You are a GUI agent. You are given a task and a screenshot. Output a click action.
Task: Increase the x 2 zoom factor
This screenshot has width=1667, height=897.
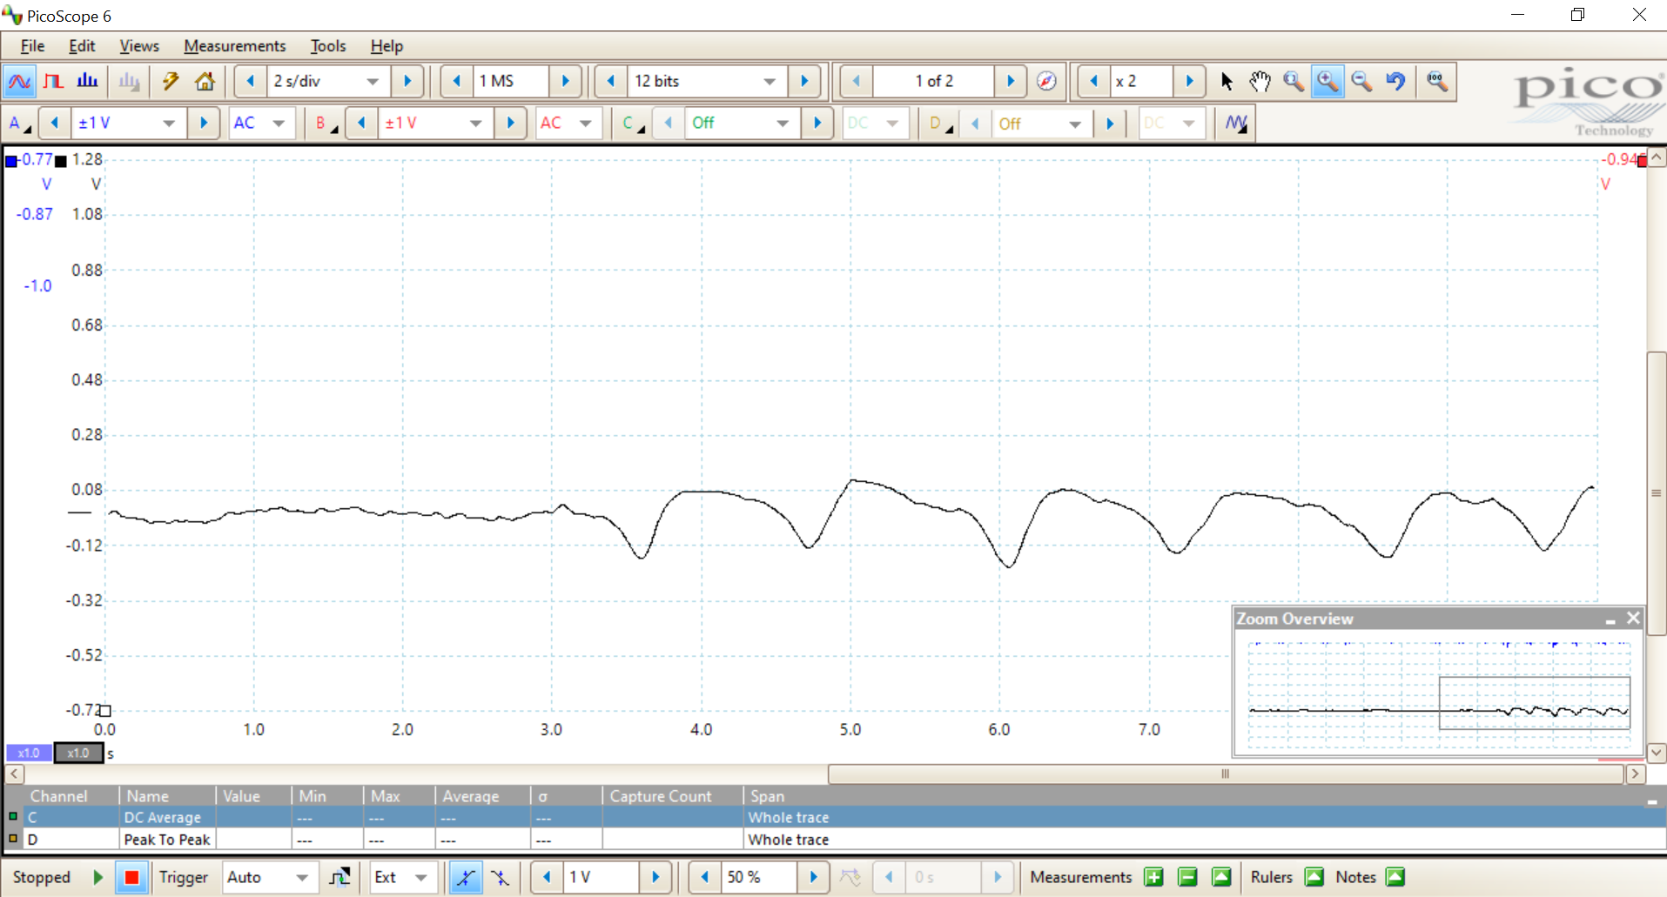1189,81
